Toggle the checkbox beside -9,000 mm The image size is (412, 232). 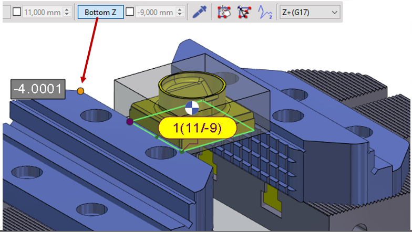click(130, 12)
